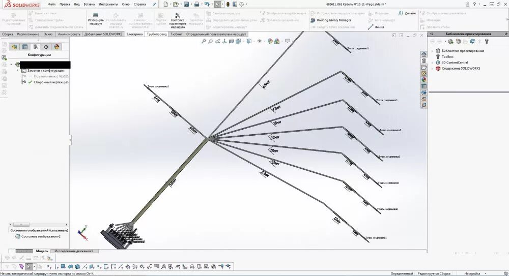This screenshot has width=509, height=276.
Task: Launch Routing Library Manager
Action: tap(331, 20)
